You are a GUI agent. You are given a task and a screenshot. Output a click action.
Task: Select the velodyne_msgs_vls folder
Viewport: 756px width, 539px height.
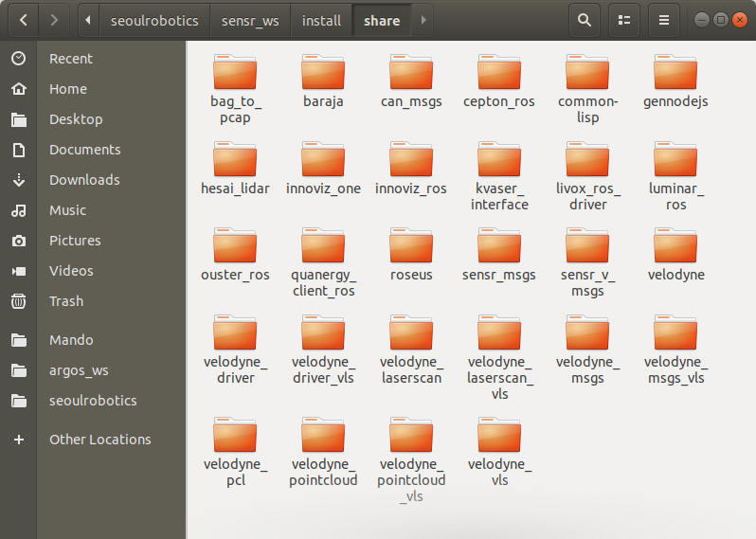coord(675,350)
